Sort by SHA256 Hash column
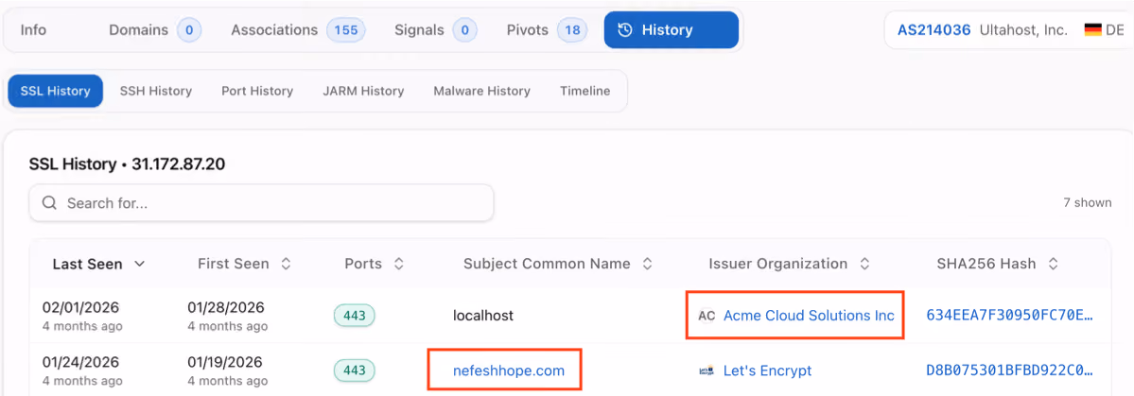 (998, 264)
